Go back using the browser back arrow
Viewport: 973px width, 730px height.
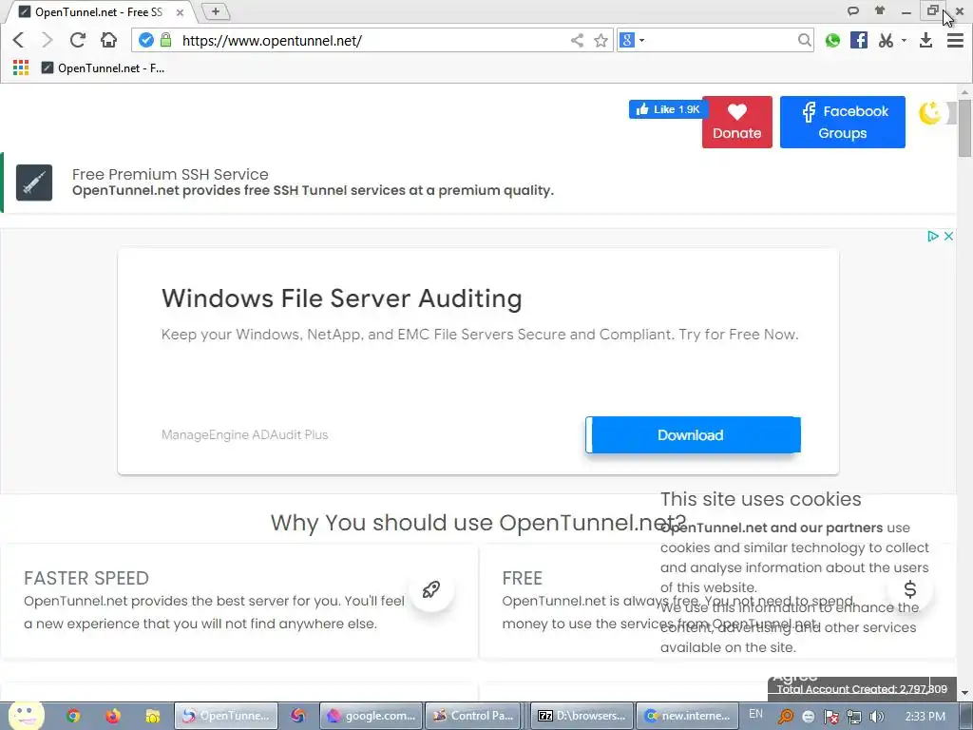(19, 40)
